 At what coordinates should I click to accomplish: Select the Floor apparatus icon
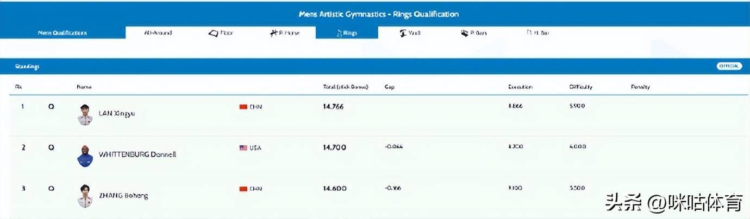214,33
